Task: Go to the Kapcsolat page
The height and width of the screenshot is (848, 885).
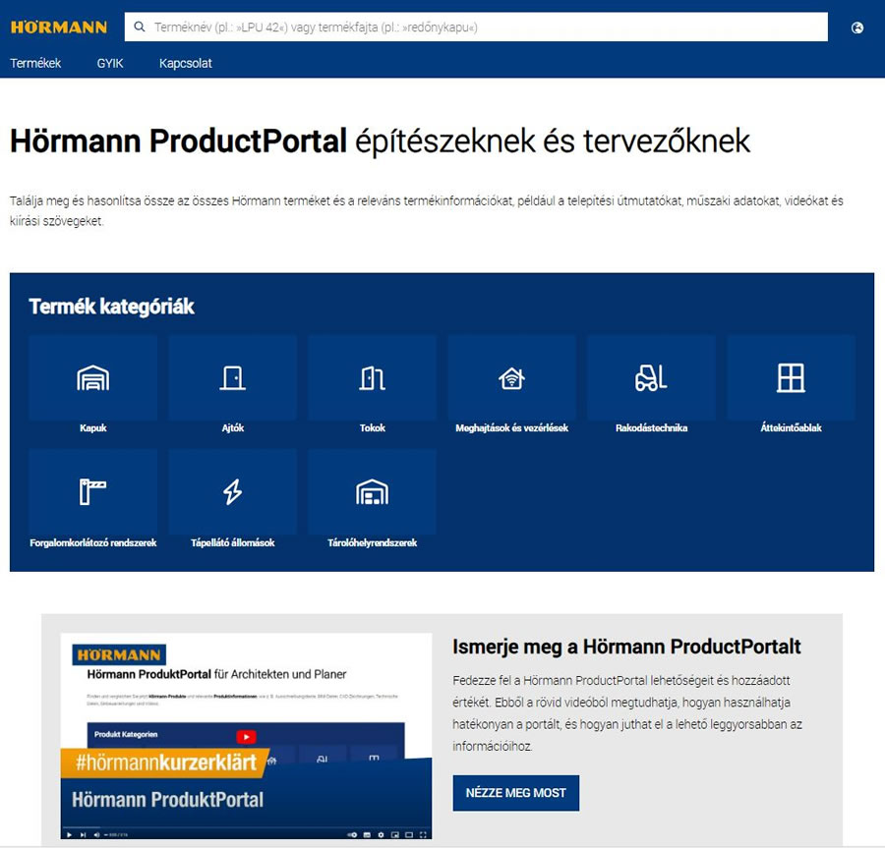Action: [x=186, y=63]
